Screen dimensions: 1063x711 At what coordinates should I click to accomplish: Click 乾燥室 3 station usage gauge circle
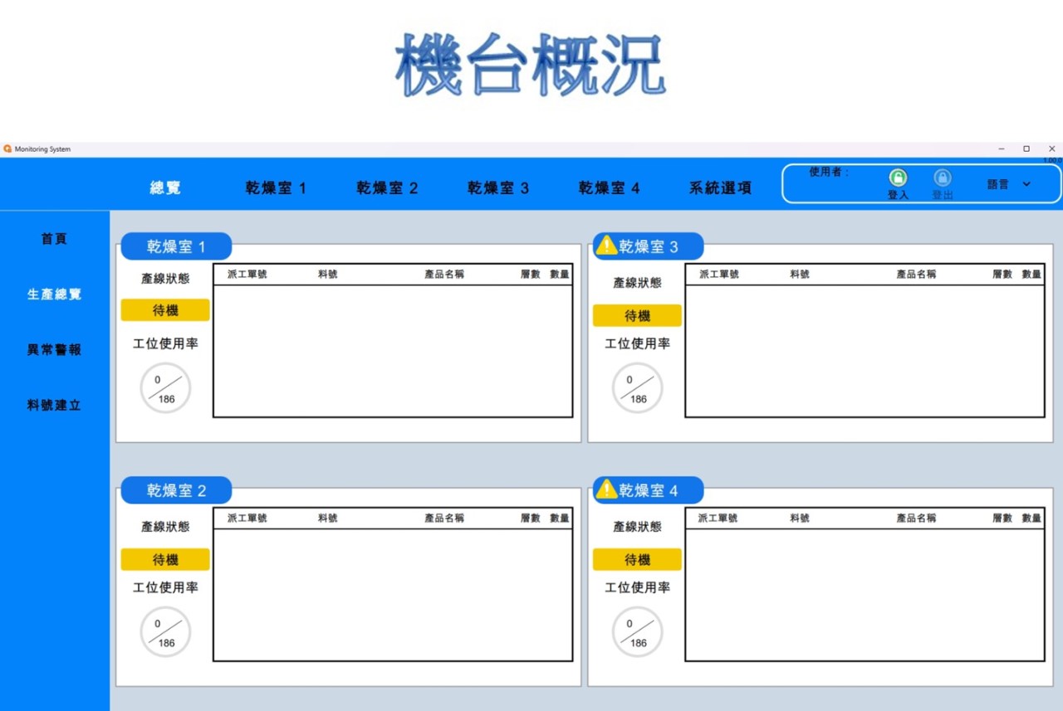(x=637, y=388)
